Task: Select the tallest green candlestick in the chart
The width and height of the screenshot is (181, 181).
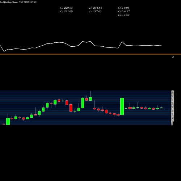Action: coord(122,106)
